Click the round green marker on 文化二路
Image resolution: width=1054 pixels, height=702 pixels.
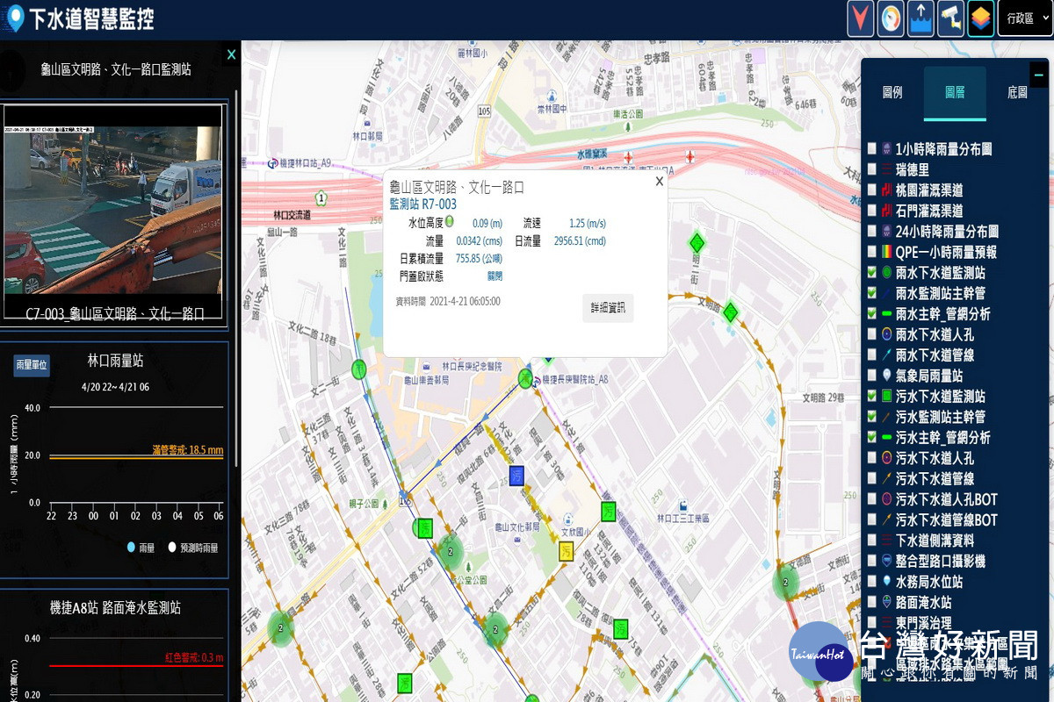pos(358,369)
